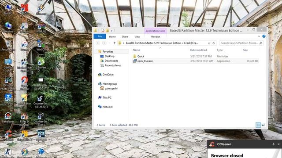Select the Recycle Bin desktop icon
This screenshot has height=158, width=282.
tap(8, 46)
